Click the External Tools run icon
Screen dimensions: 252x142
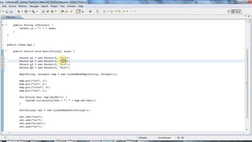33,11
